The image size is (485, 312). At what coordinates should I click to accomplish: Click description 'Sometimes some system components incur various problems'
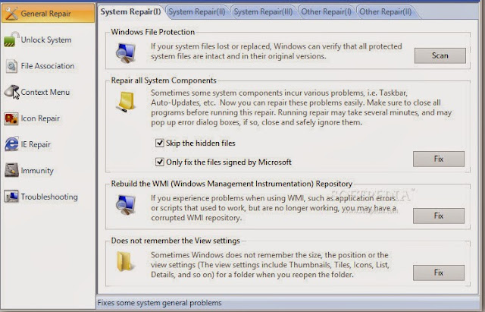click(x=302, y=108)
